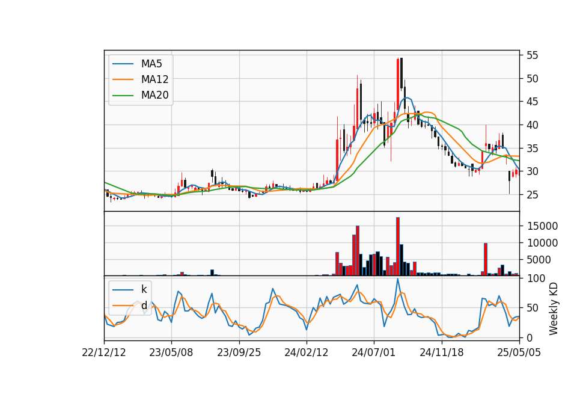Click the 15000 volume axis label

pos(542,226)
